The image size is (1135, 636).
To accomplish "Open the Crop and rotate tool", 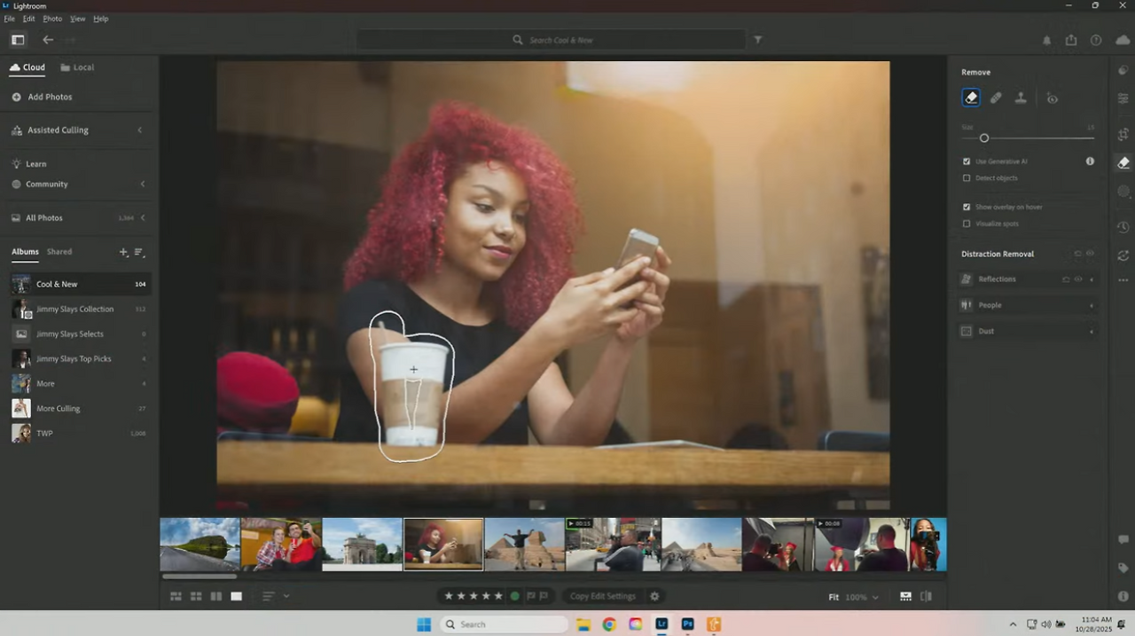I will pos(1123,134).
